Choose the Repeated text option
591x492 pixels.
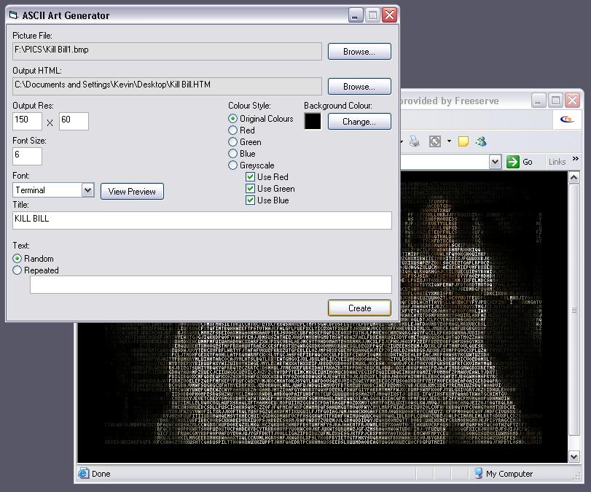coord(17,270)
